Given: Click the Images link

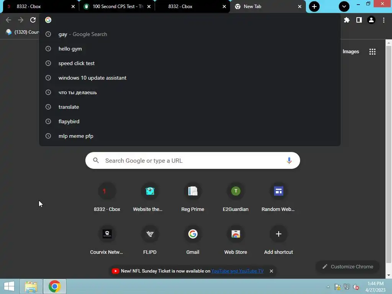Looking at the screenshot, I should tap(351, 52).
